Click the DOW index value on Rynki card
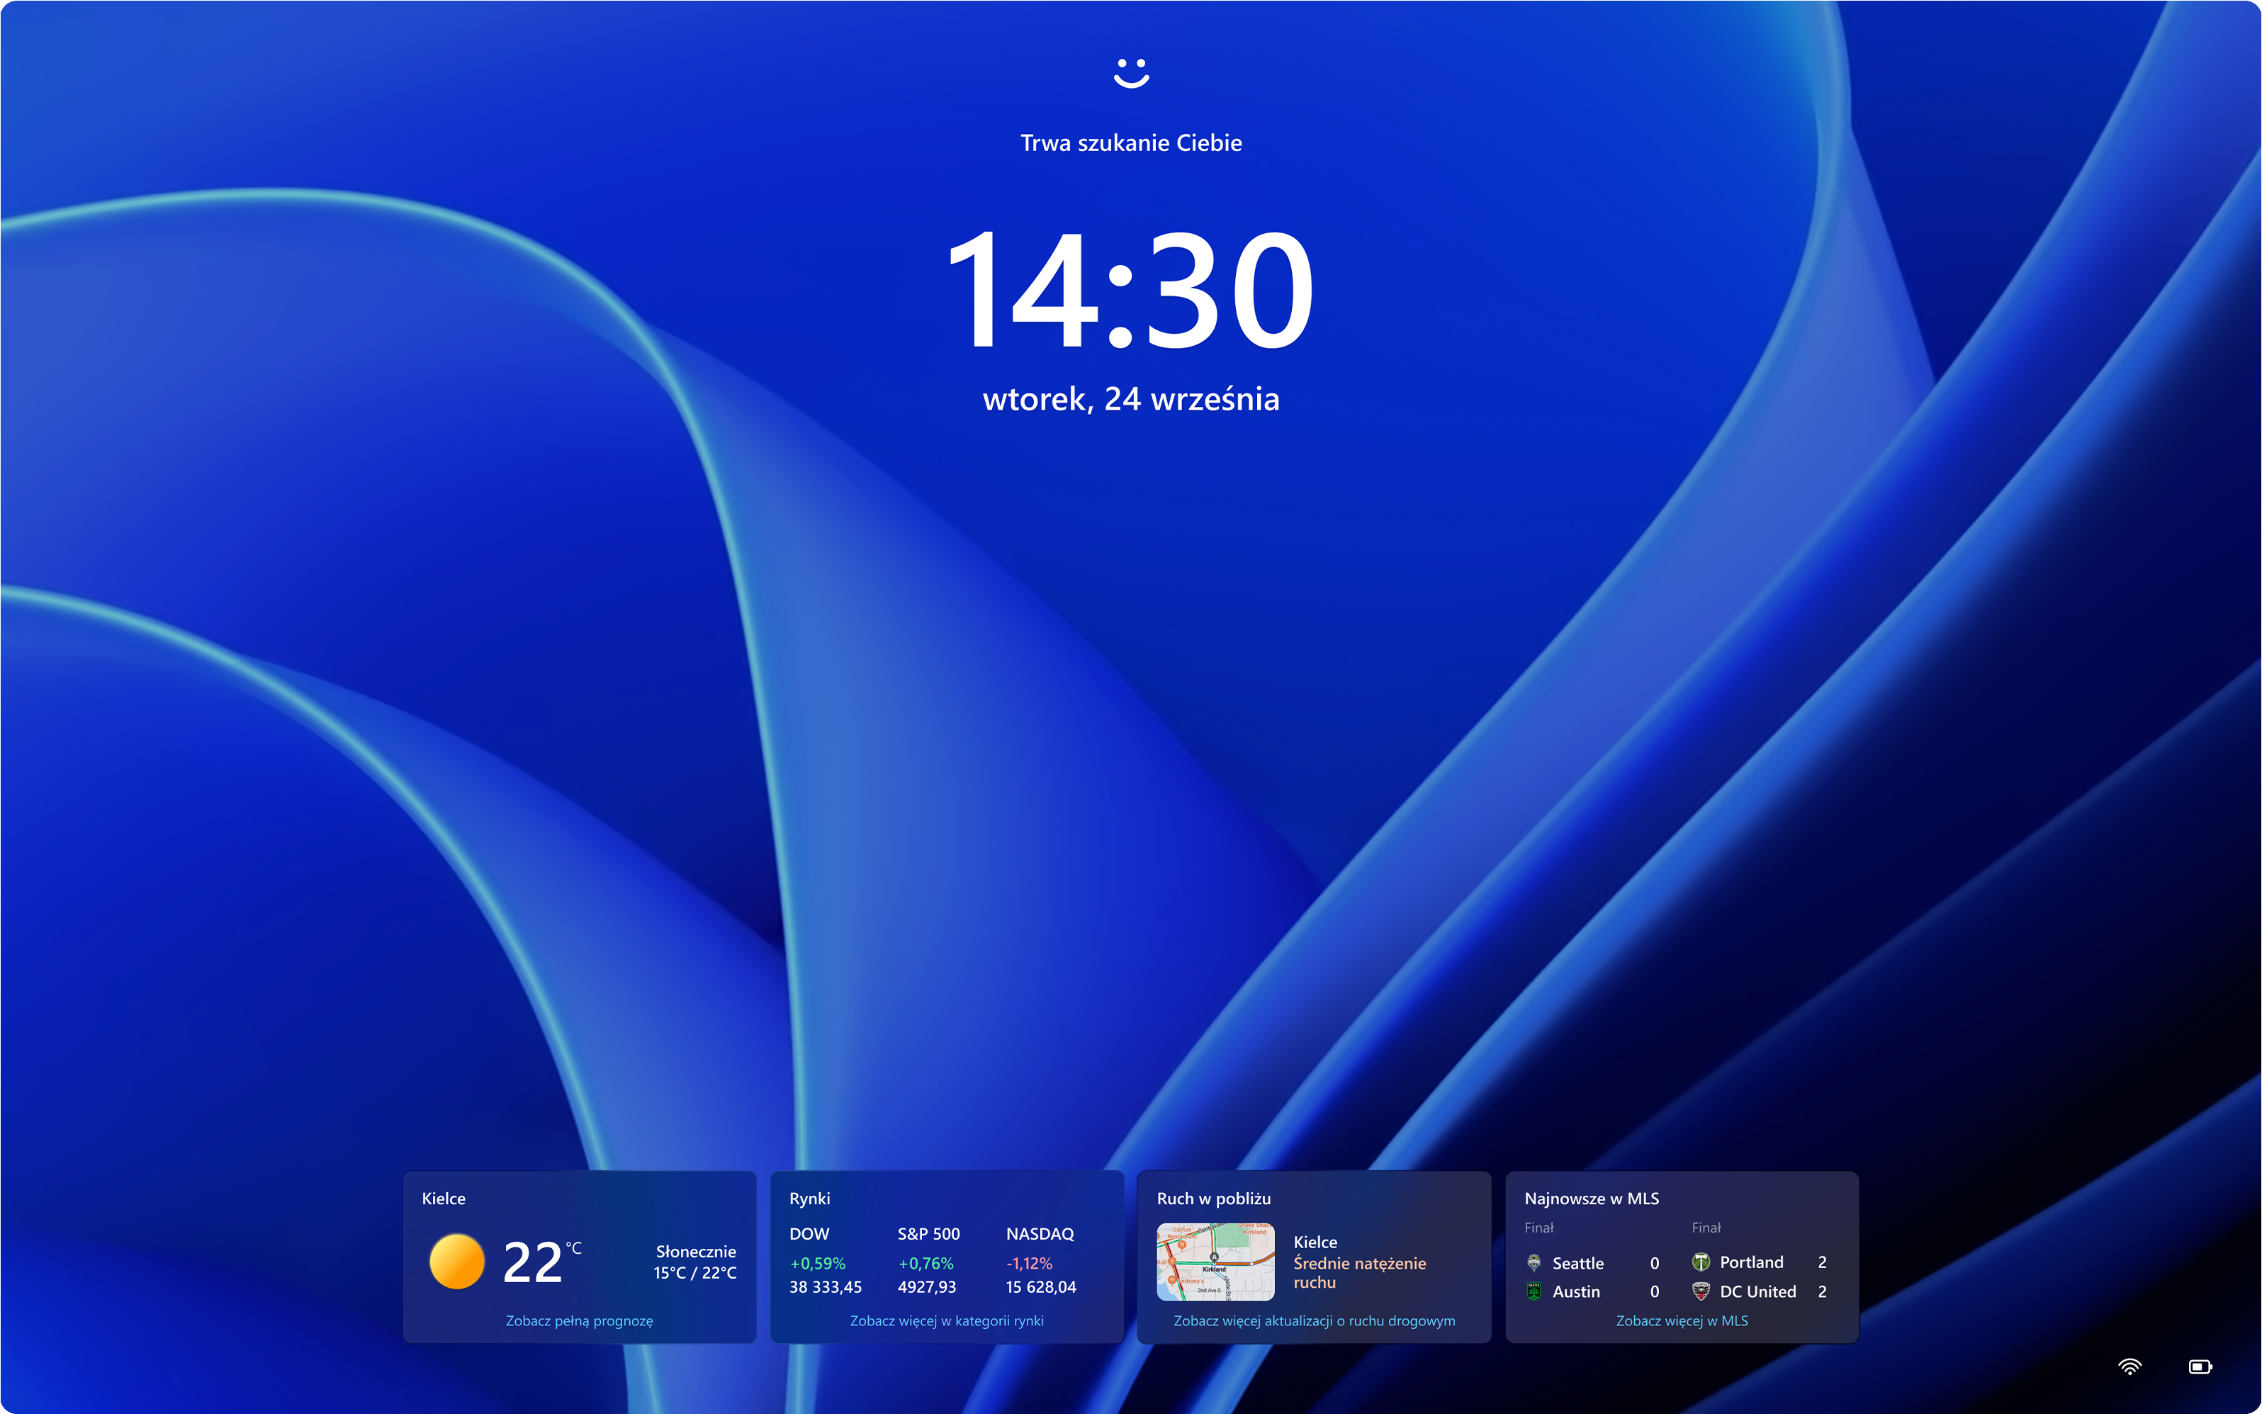 [x=826, y=1287]
